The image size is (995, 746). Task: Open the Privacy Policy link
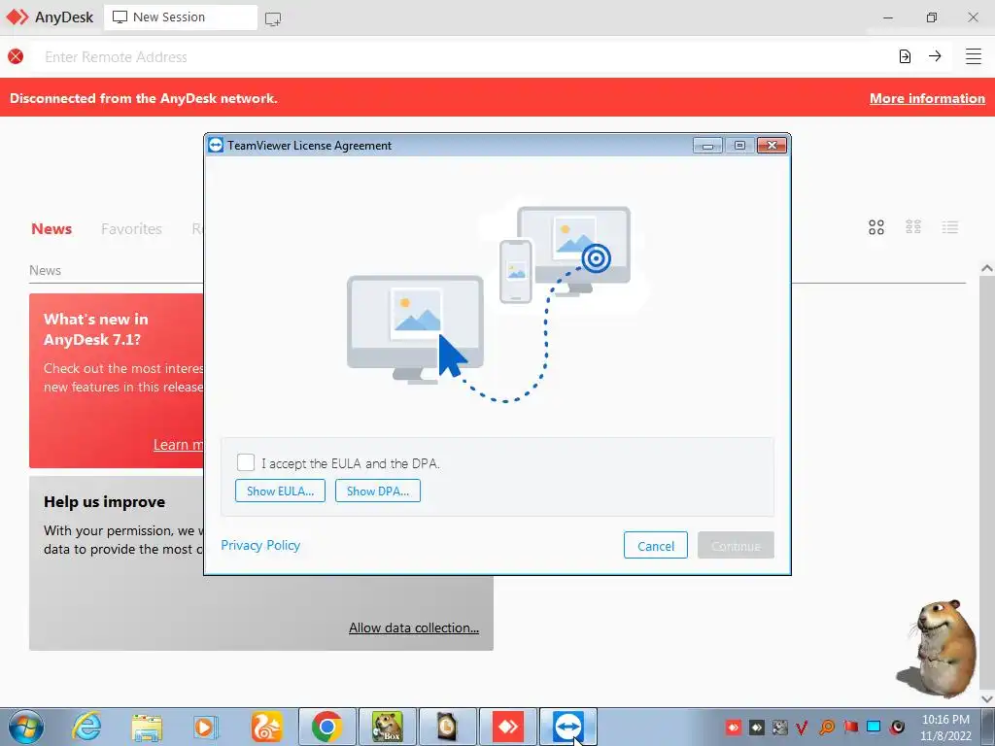[x=260, y=545]
